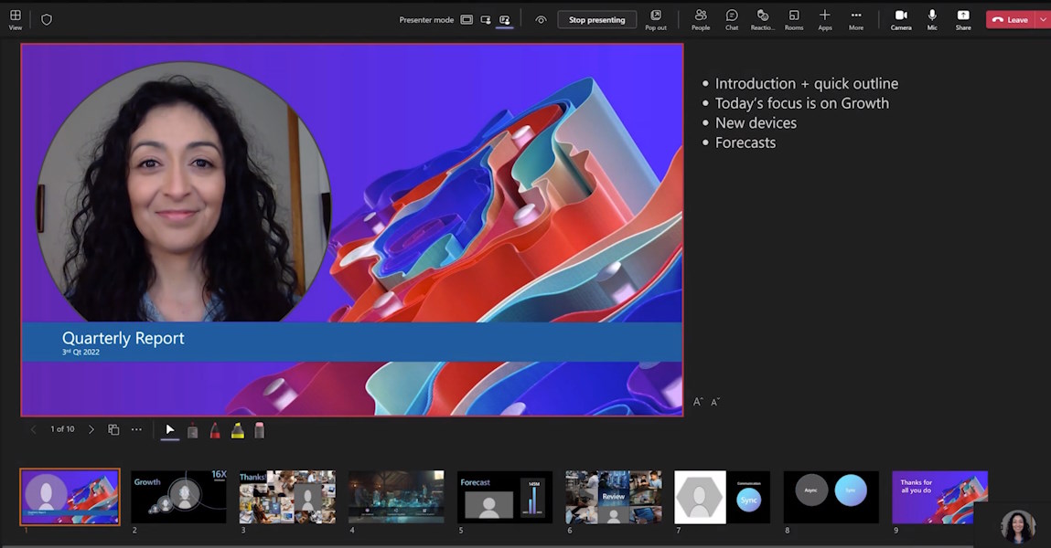
Task: Open the Leave options chevron
Action: pyautogui.click(x=1043, y=18)
